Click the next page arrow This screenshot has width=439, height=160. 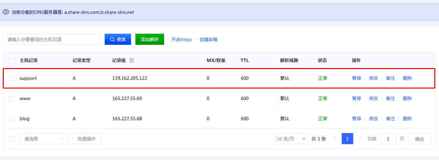click(x=360, y=139)
